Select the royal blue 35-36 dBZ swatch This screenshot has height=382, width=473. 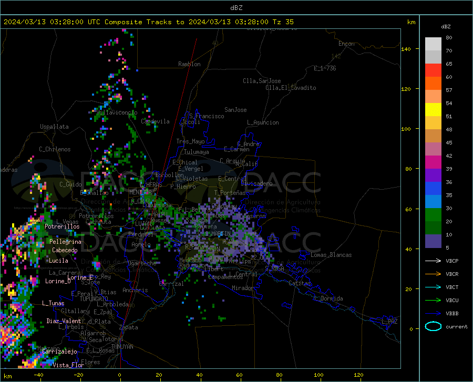tap(433, 189)
